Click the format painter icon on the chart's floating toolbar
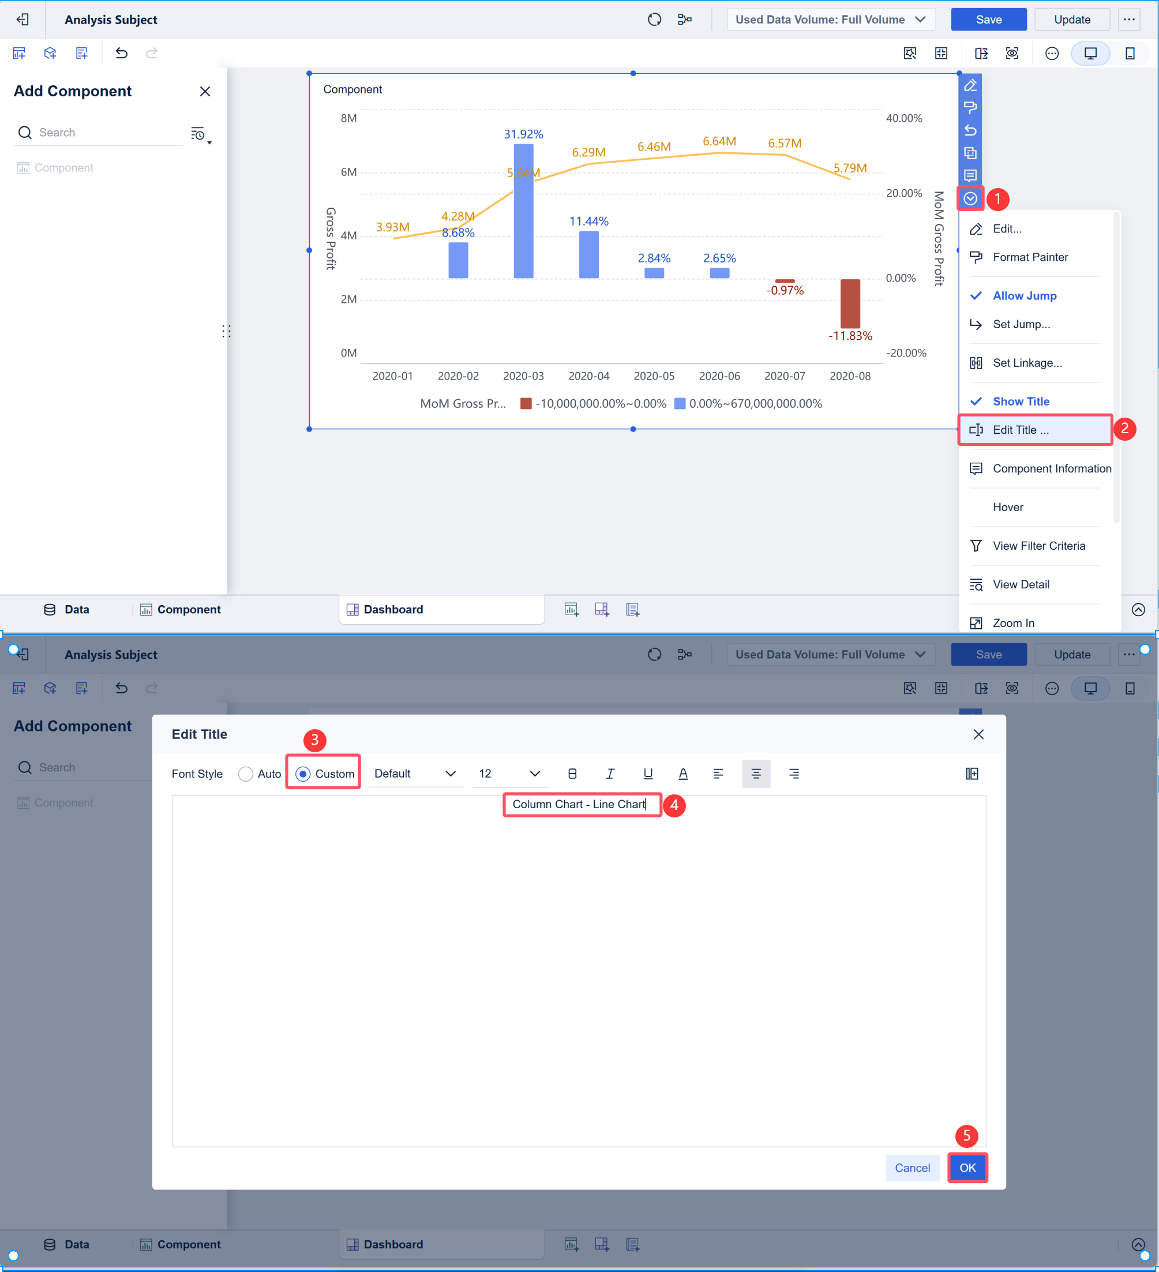1159x1272 pixels. tap(970, 108)
